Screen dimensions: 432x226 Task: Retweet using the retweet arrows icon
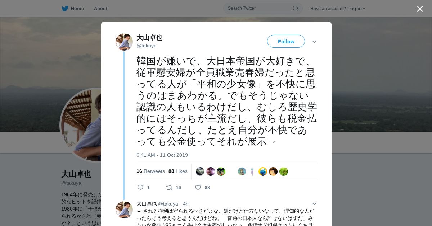coord(169,187)
